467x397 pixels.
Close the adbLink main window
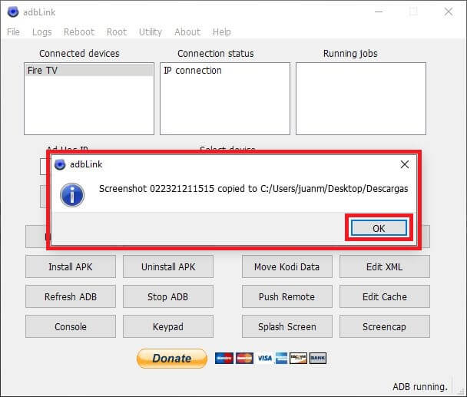coord(449,12)
